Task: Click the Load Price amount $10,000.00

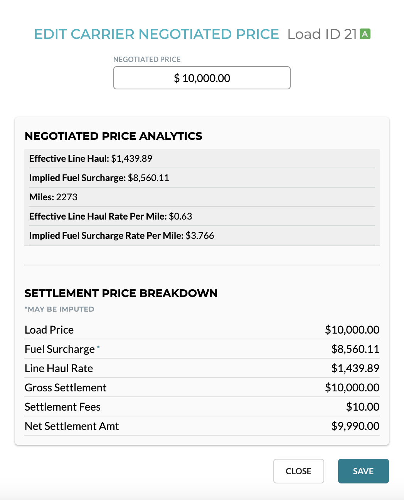Action: [x=352, y=330]
